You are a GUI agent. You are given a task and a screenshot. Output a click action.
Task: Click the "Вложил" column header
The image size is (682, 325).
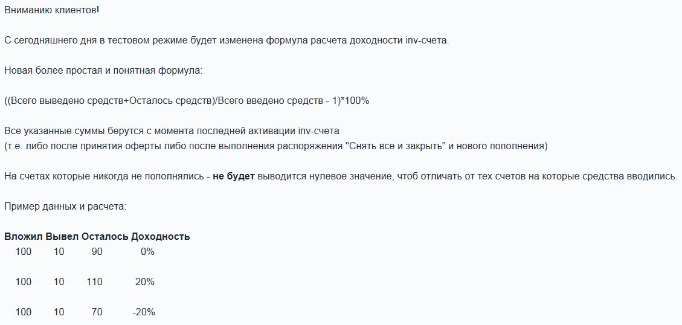pyautogui.click(x=23, y=236)
